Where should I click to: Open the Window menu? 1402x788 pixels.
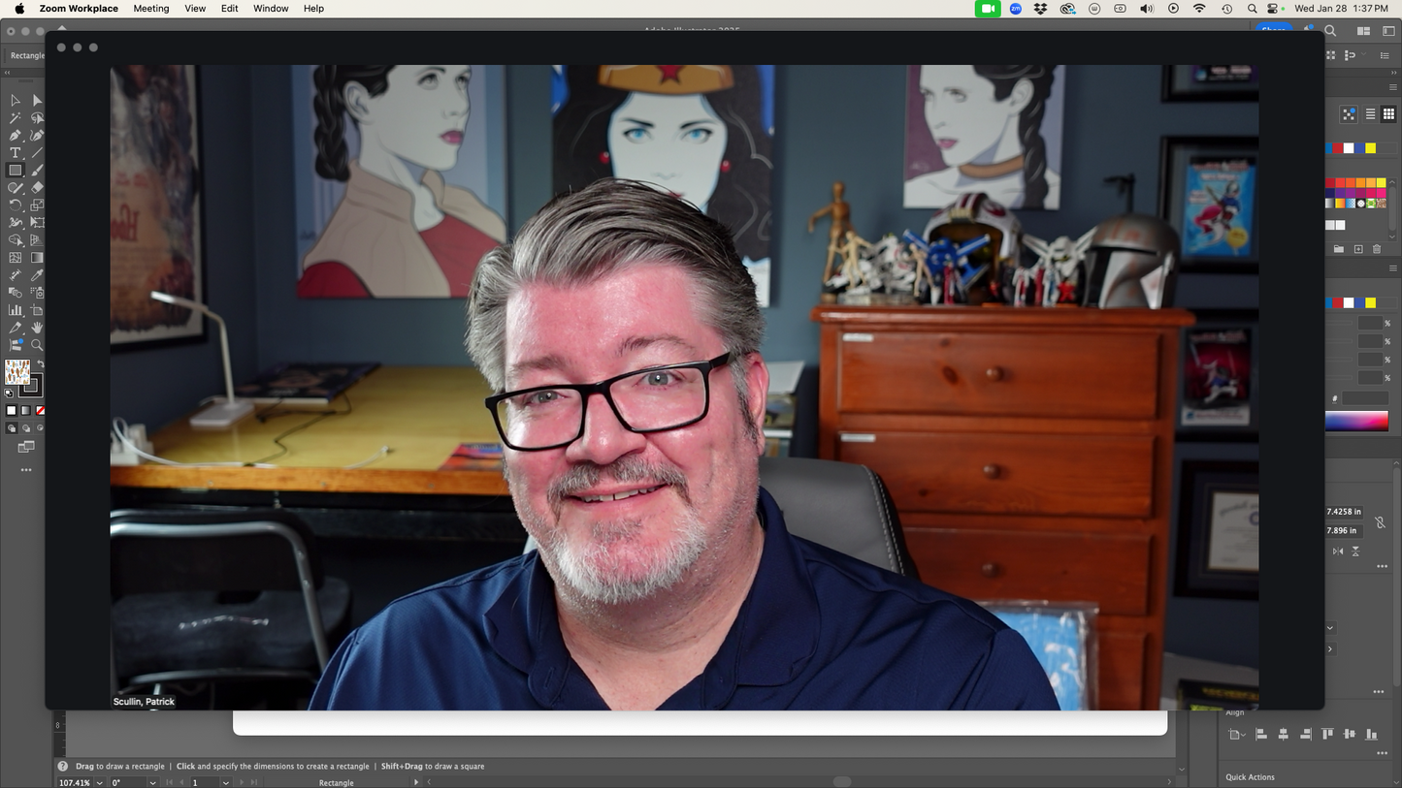(x=271, y=9)
